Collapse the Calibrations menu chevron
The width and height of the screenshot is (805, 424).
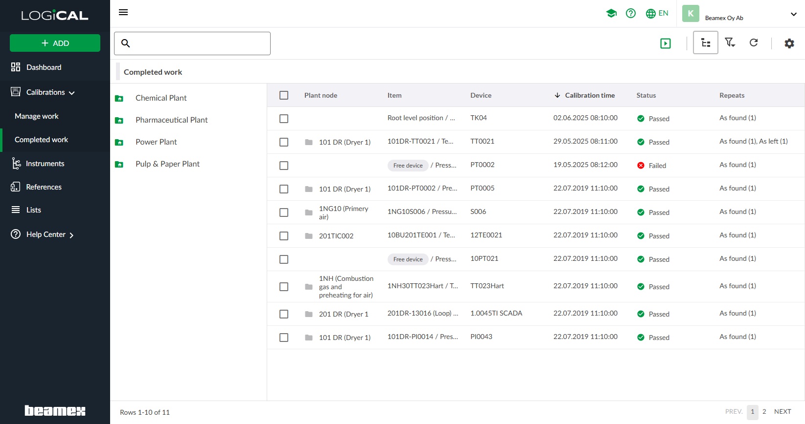tap(72, 93)
